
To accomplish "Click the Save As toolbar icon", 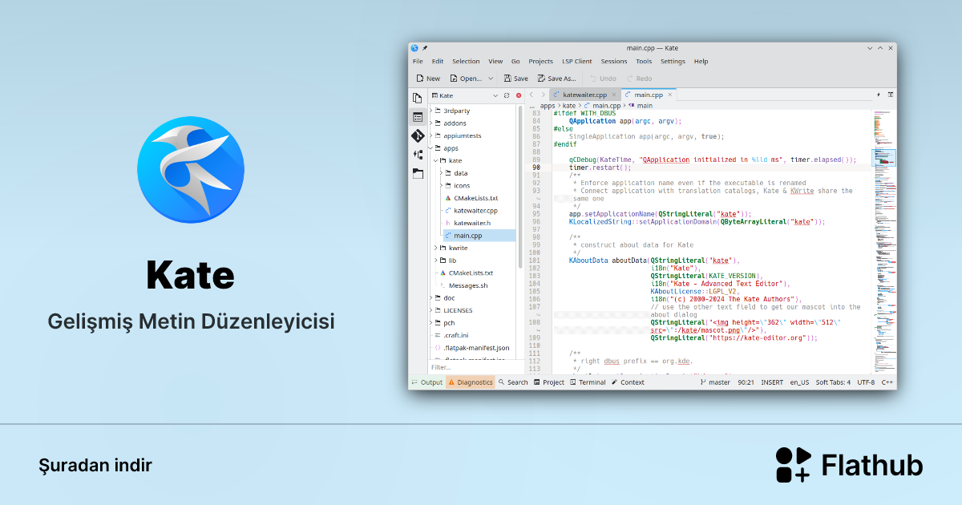I will click(556, 78).
